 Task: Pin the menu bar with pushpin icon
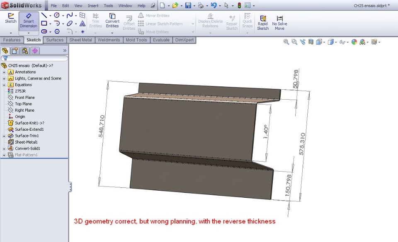(x=153, y=5)
